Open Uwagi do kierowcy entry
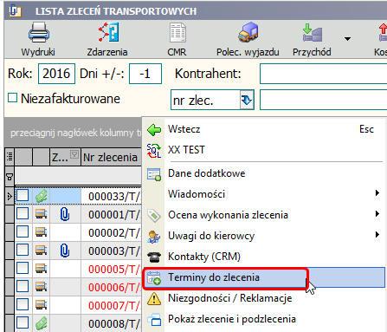Screen dimensions: 387x332 point(211,236)
